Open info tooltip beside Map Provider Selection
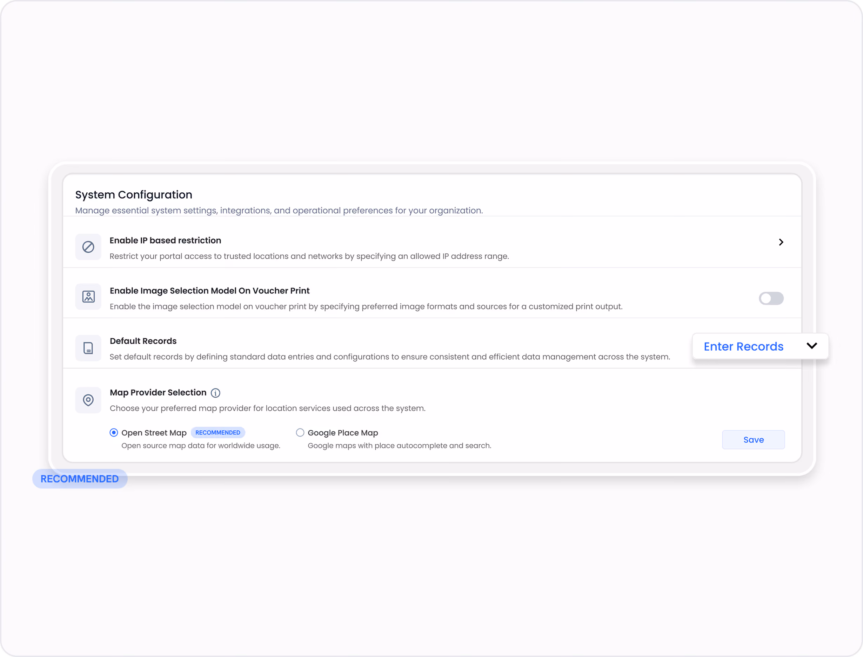Screen dimensions: 863x657 tap(215, 393)
